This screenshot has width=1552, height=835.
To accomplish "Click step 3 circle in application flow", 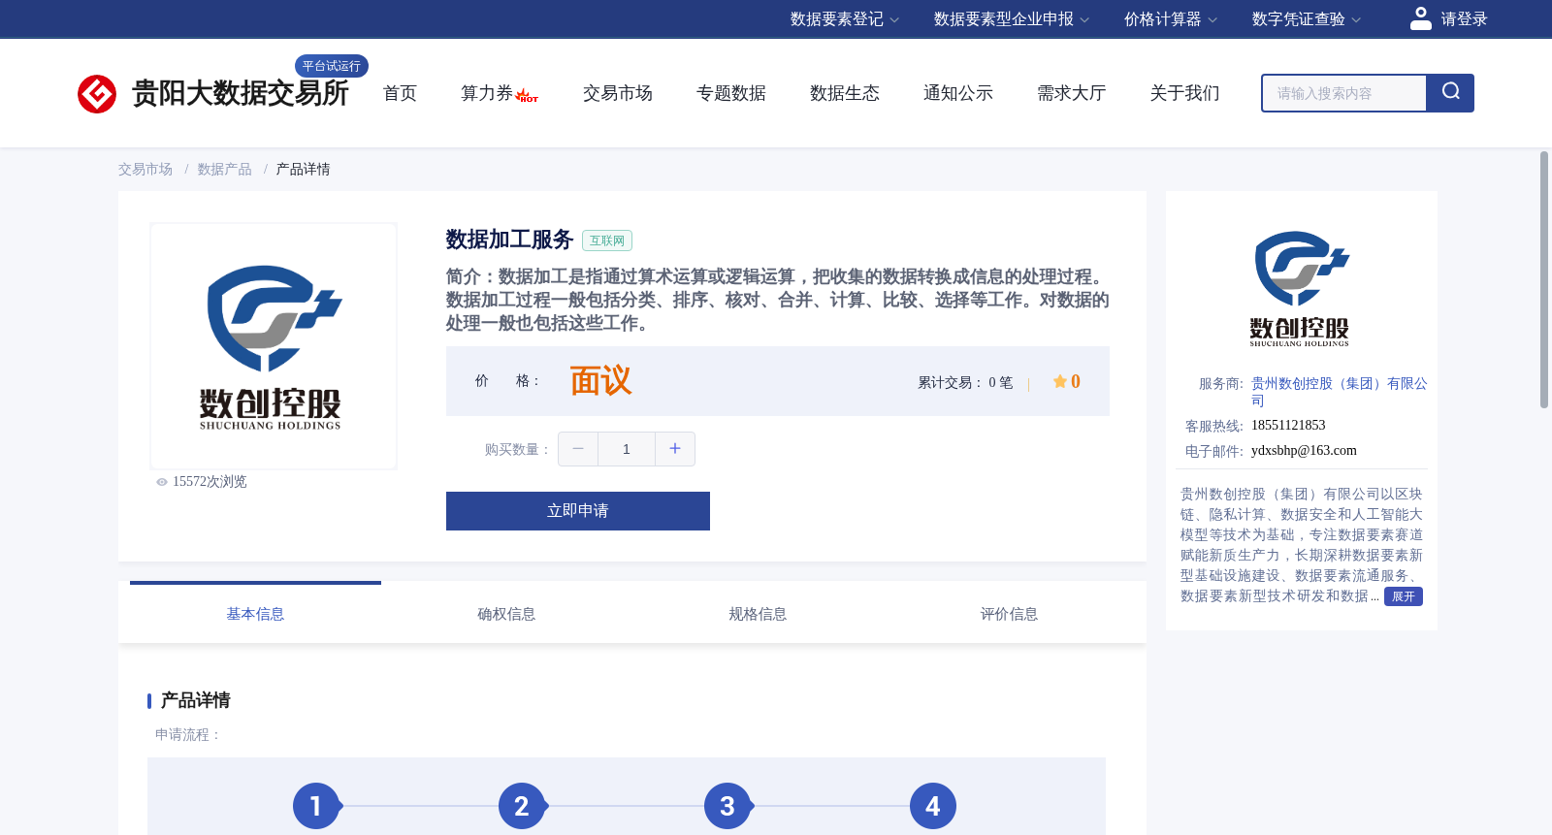I will (727, 806).
